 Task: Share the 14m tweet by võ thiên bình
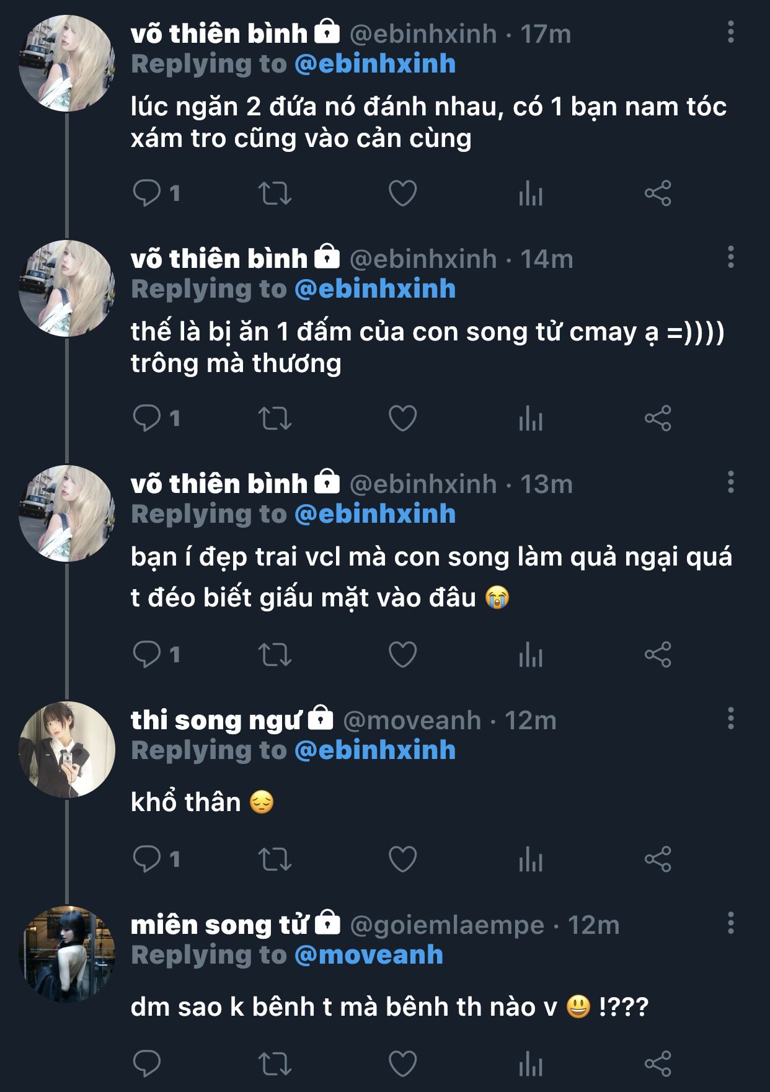coord(658,419)
